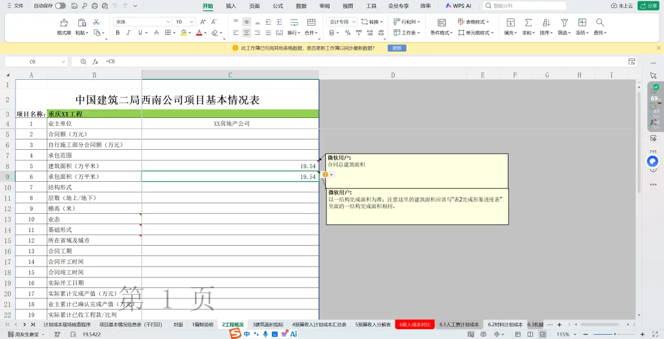Toggle the AutoSave (自动保存) switch

(60, 6)
